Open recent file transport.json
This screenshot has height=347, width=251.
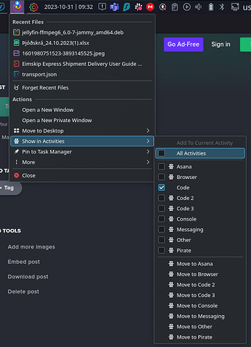pos(82,74)
